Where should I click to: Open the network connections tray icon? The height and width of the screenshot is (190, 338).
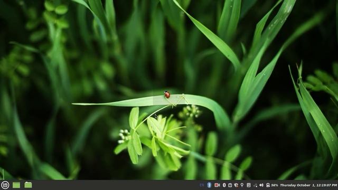[x=256, y=185]
